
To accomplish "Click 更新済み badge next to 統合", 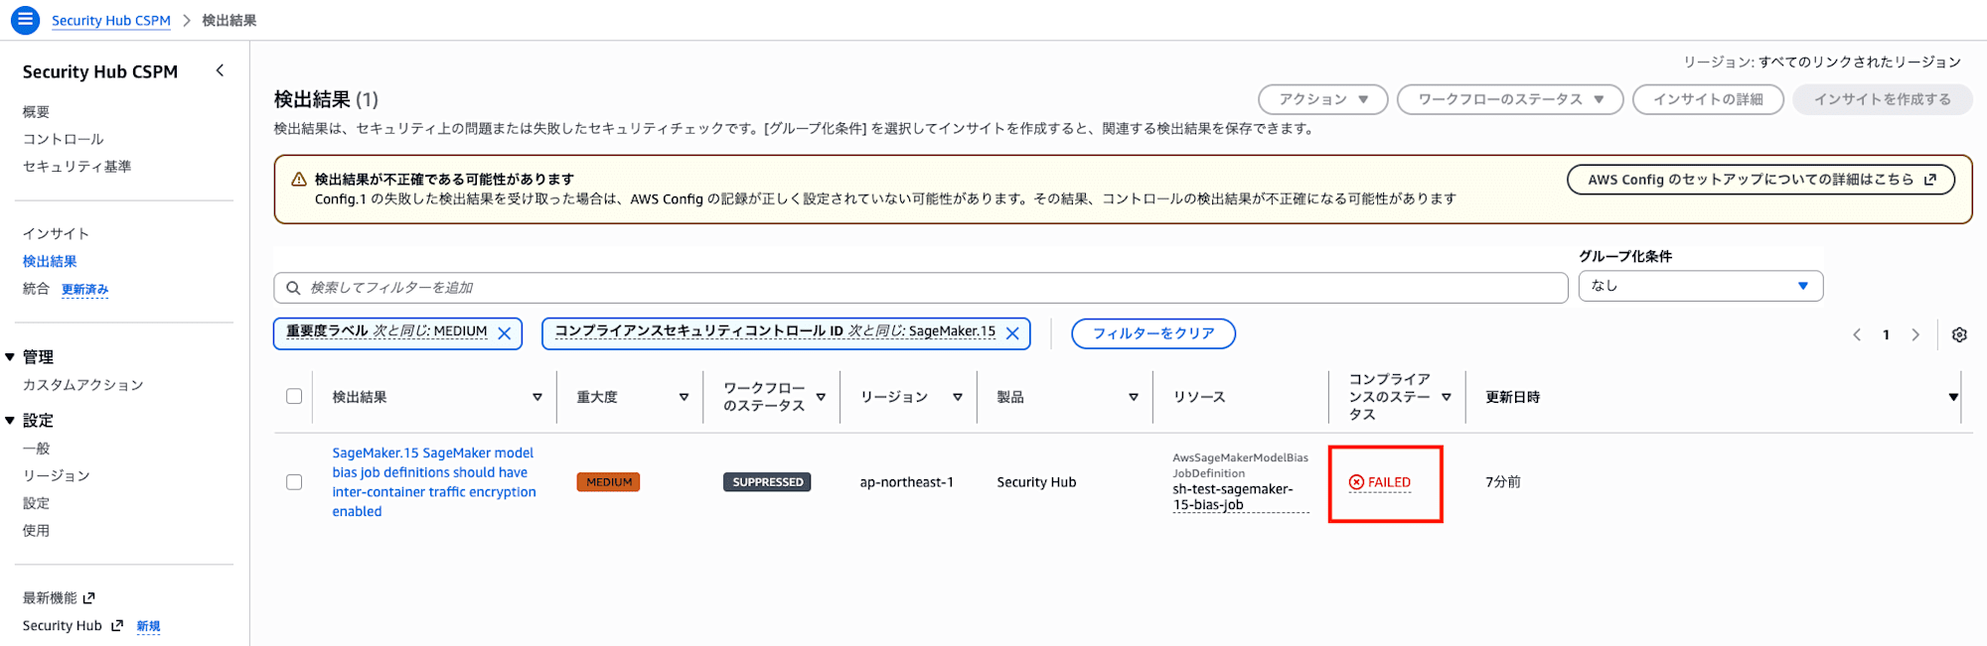I will coord(84,290).
